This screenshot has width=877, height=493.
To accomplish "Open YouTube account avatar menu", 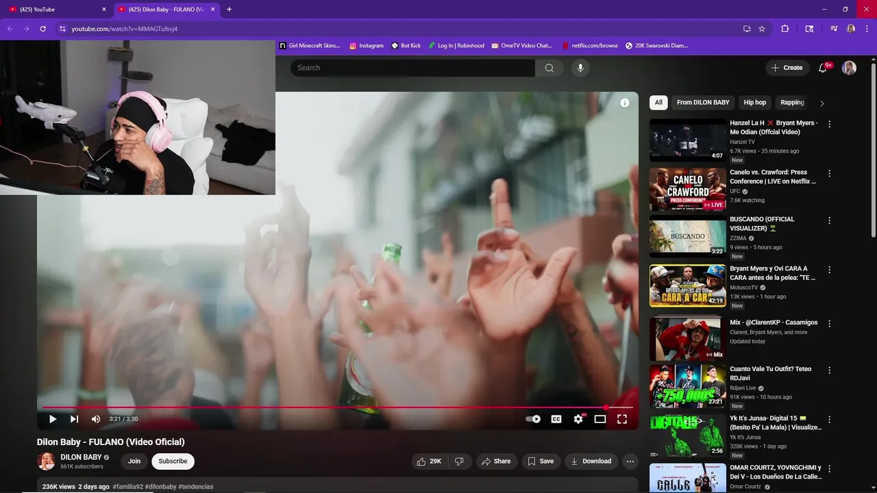I will (849, 68).
